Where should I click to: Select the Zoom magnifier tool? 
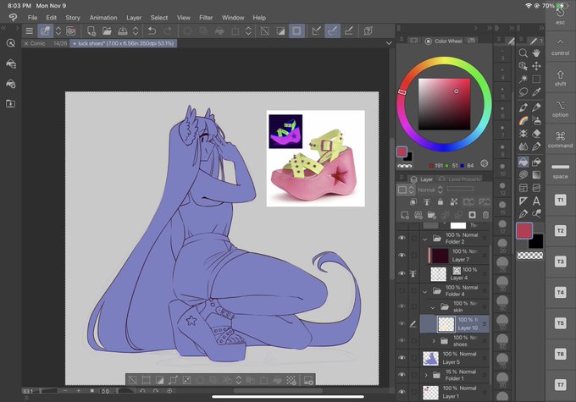(x=523, y=53)
